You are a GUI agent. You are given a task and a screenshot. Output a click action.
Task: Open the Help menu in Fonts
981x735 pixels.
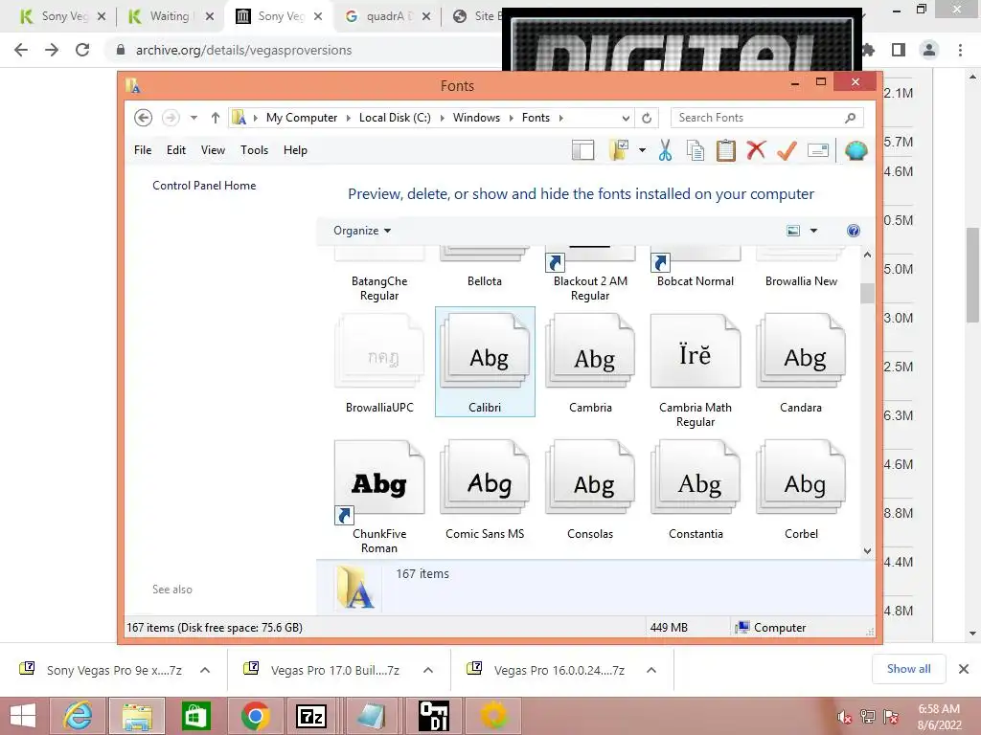(x=295, y=150)
